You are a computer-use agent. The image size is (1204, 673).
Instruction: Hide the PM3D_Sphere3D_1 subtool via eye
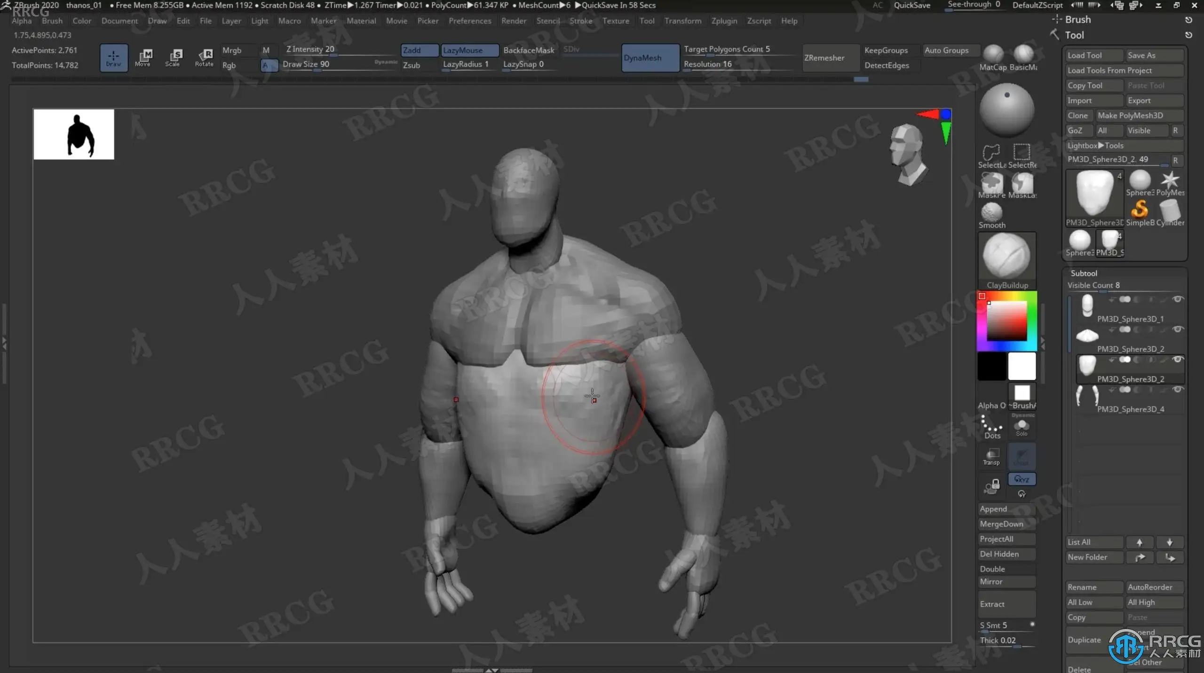coord(1178,299)
